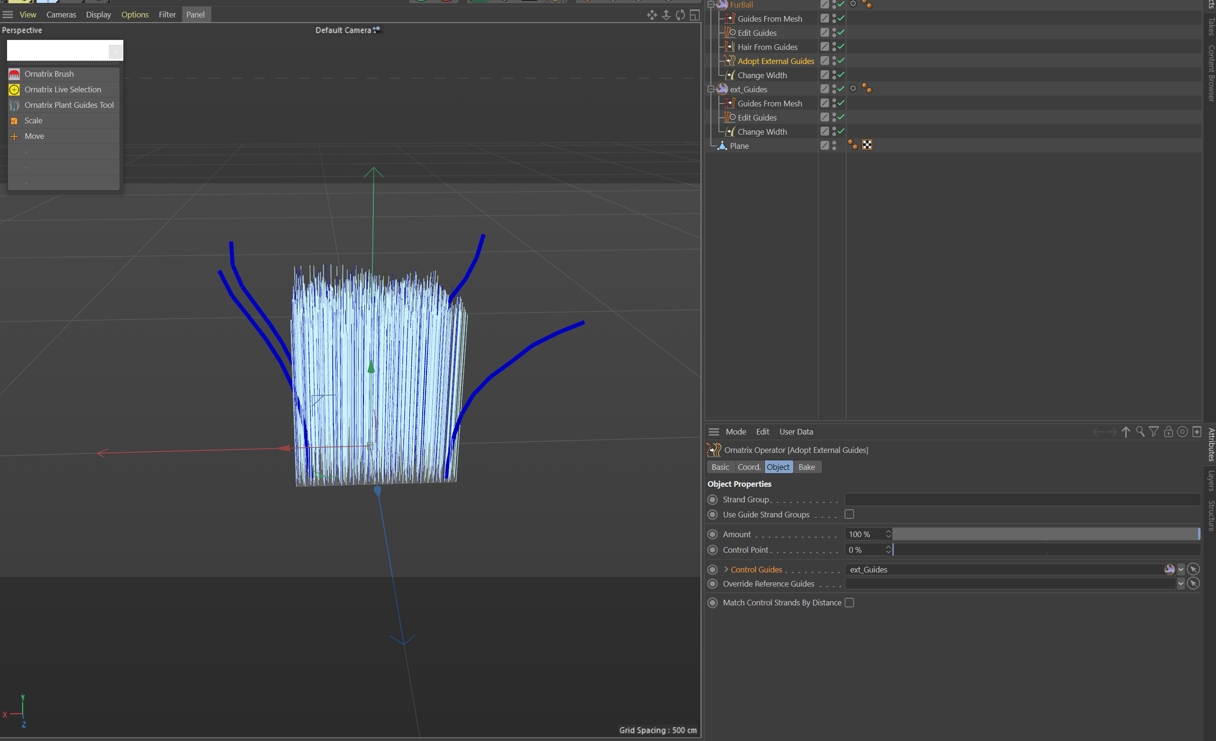Viewport: 1216px width, 741px height.
Task: Click the attributes filter funnel icon
Action: point(1154,432)
